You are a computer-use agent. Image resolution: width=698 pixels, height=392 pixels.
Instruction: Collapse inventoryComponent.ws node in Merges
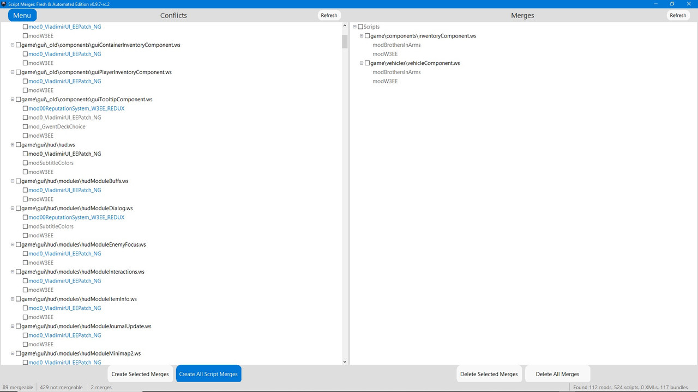tap(361, 36)
